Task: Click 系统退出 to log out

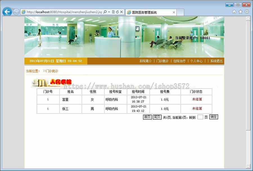Action: pyautogui.click(x=216, y=61)
